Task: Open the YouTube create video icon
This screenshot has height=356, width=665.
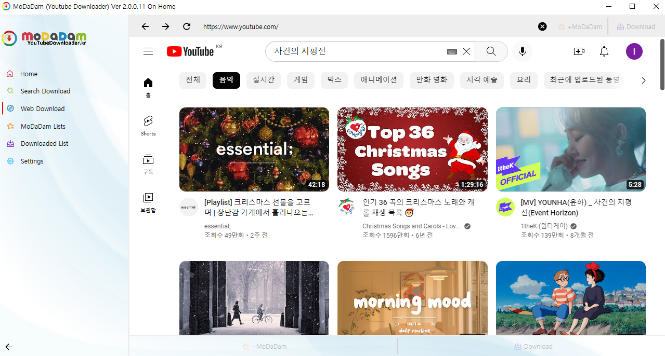Action: (x=579, y=51)
